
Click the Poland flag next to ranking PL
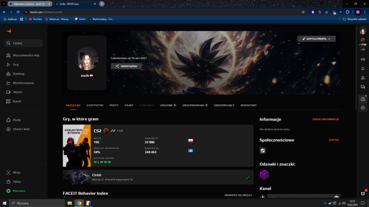click(x=191, y=141)
